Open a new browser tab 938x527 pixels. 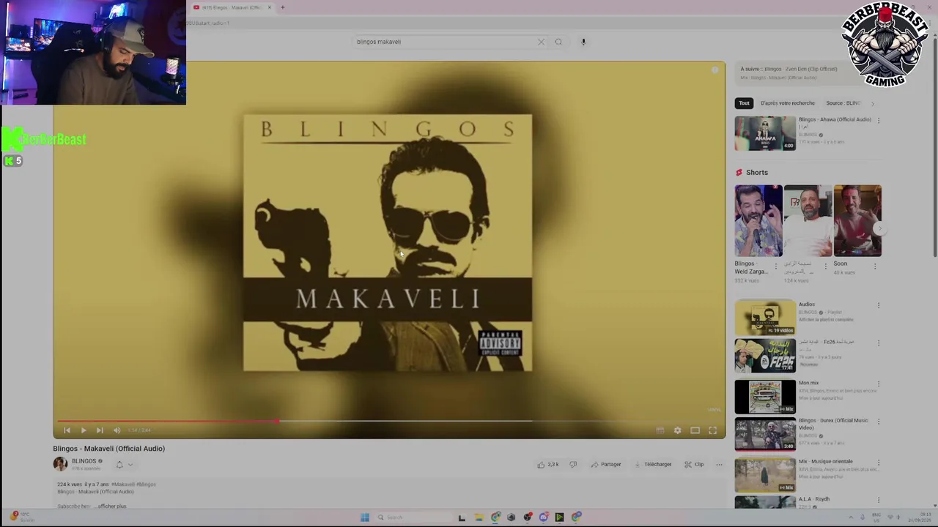point(282,7)
